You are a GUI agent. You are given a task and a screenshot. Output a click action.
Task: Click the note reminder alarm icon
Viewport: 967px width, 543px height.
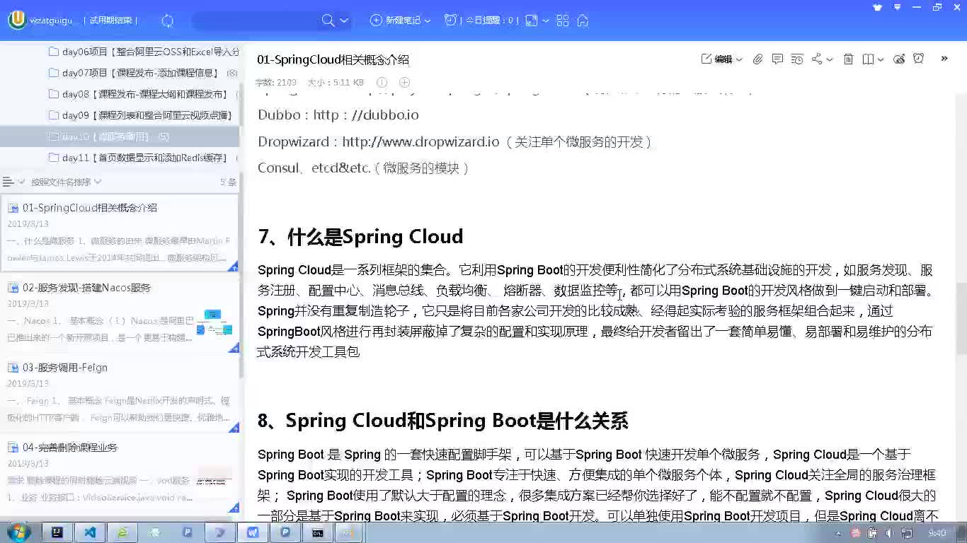coord(919,59)
